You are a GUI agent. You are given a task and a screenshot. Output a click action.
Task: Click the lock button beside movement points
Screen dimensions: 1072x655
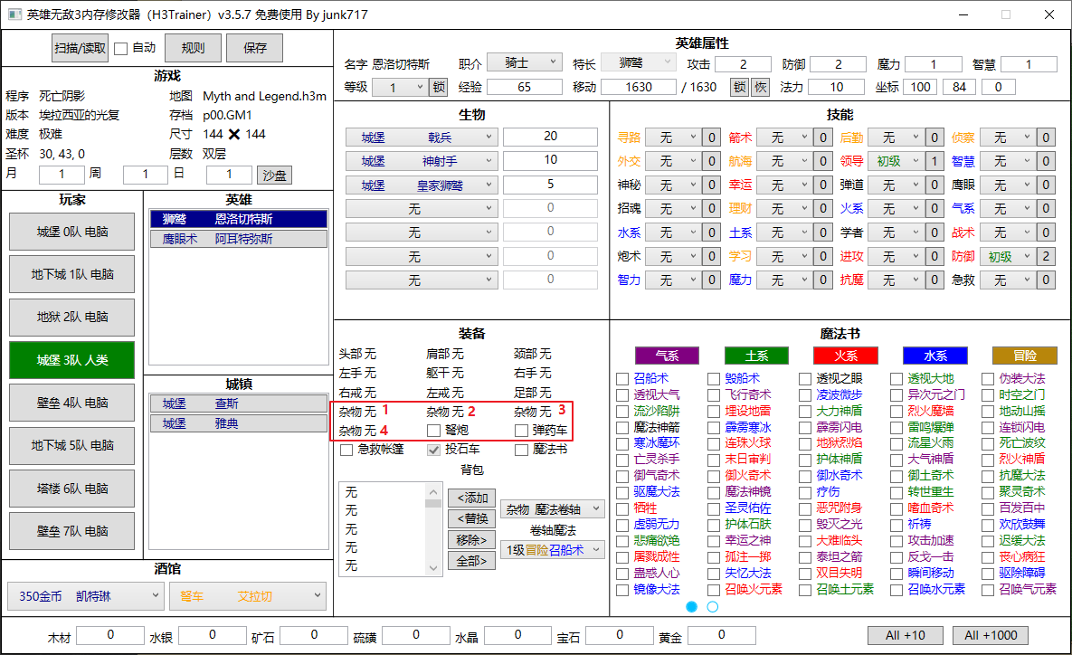point(739,88)
